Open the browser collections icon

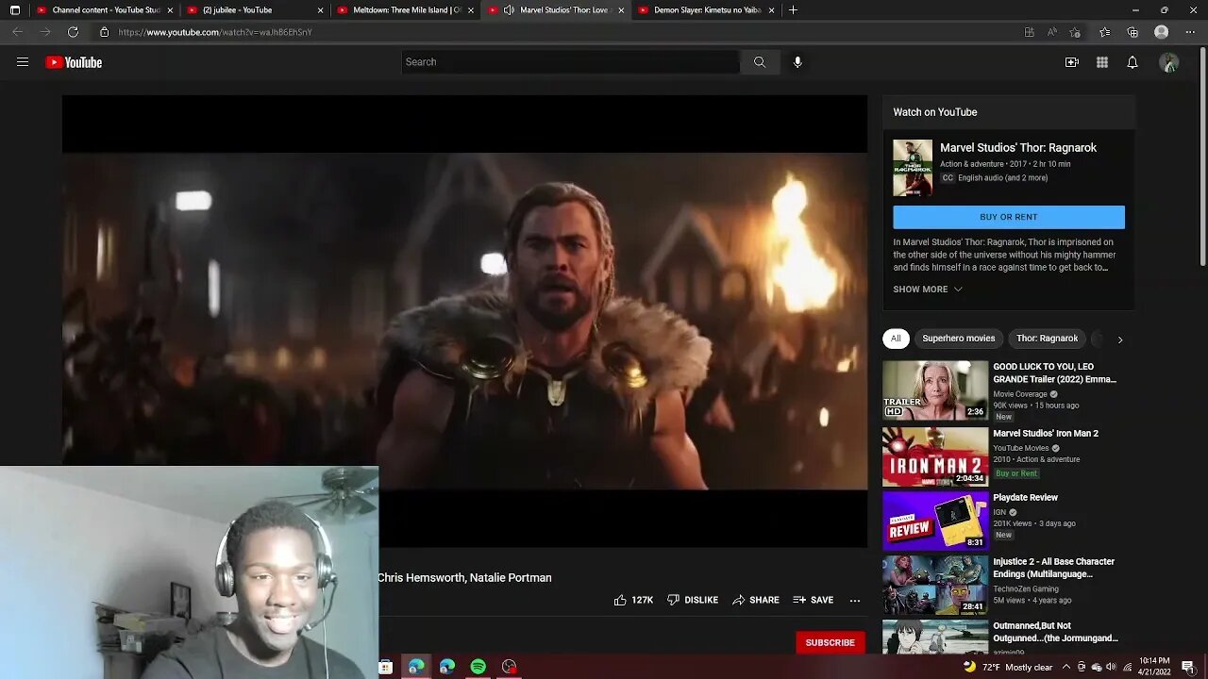click(1132, 32)
